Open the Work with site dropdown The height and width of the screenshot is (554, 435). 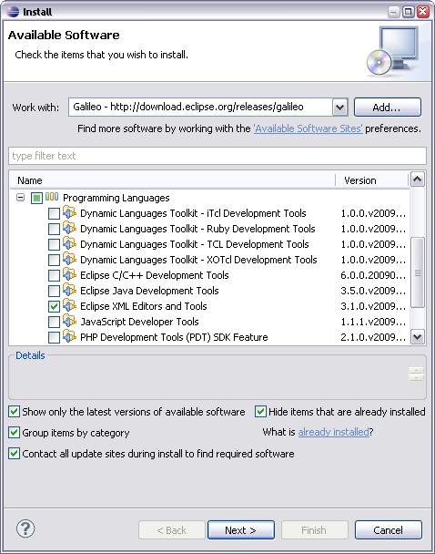coord(339,107)
